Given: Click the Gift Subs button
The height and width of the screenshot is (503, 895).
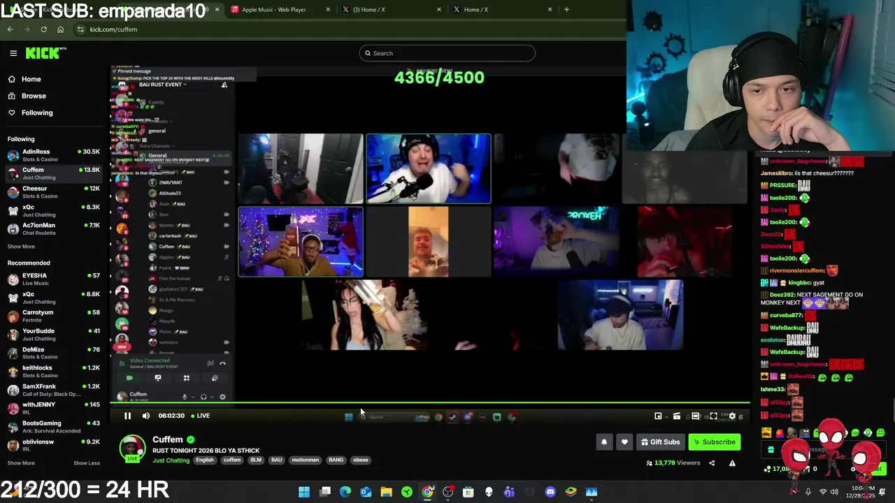Looking at the screenshot, I should 661,442.
